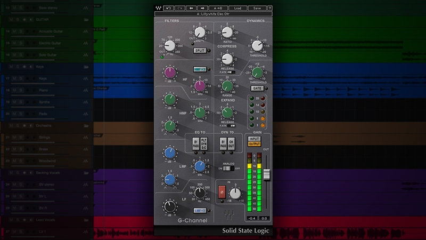The width and height of the screenshot is (426, 240).
Task: Click the green HMF Q knob
Action: (170, 126)
